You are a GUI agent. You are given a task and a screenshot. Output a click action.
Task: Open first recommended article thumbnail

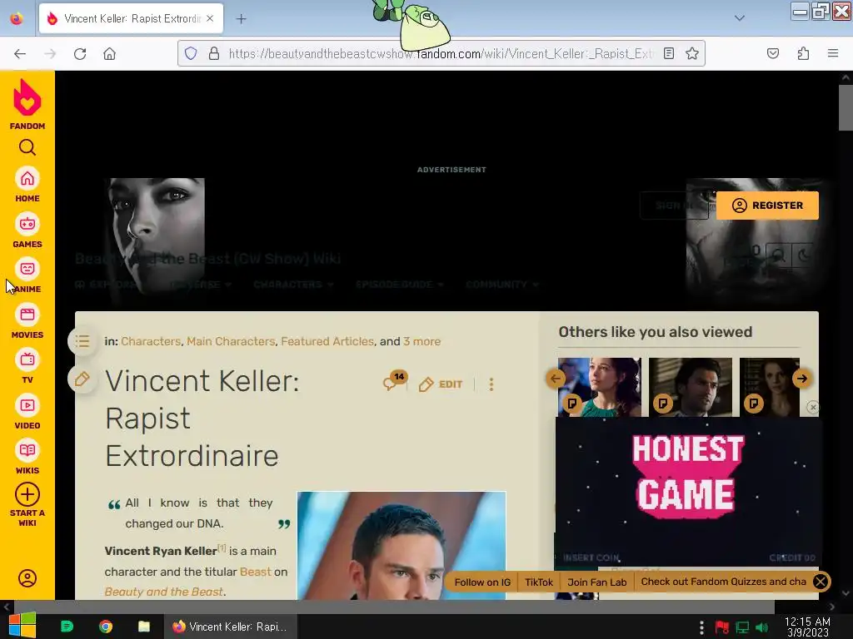coord(600,387)
